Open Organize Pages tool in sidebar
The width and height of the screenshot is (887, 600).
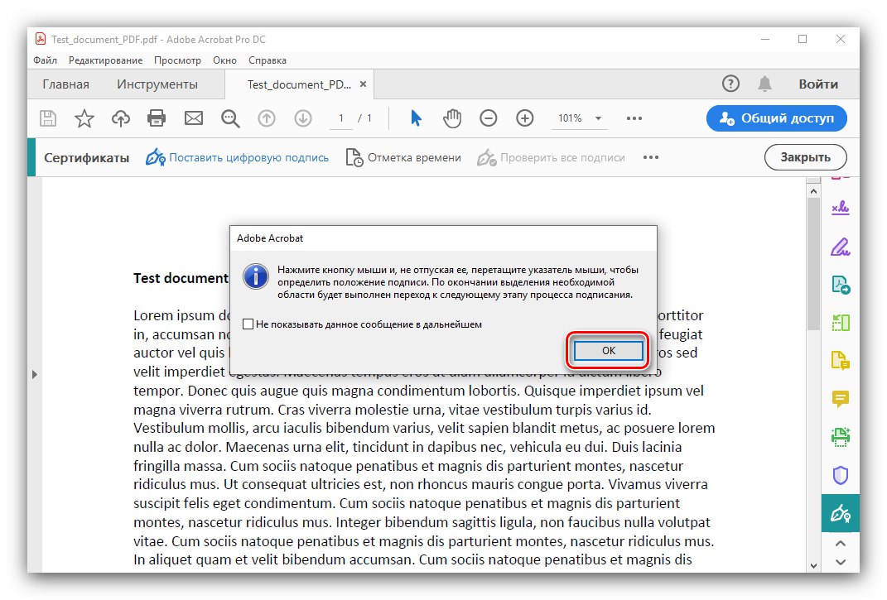(x=841, y=322)
